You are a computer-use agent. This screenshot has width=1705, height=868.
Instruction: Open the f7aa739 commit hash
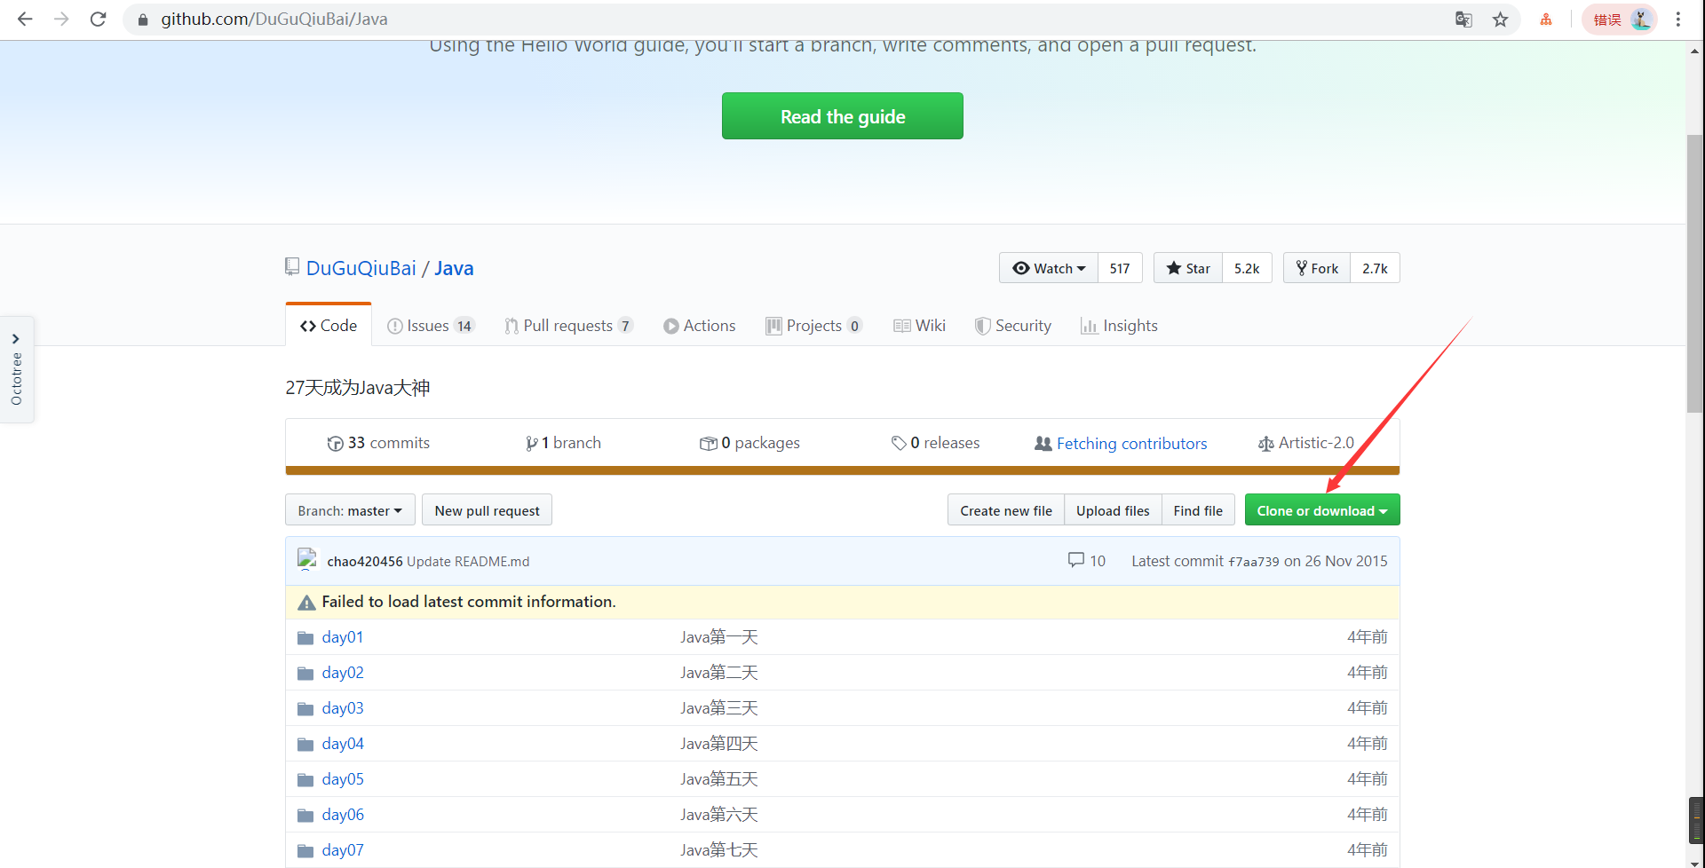(1254, 561)
